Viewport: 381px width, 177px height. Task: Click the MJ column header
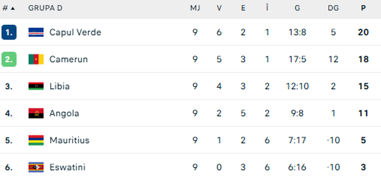[195, 8]
